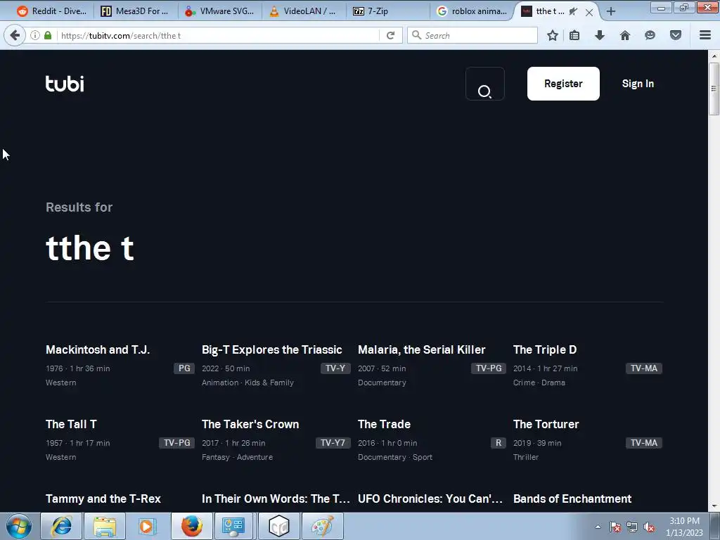Open UFO Chronicles title
The image size is (720, 540).
tap(430, 499)
